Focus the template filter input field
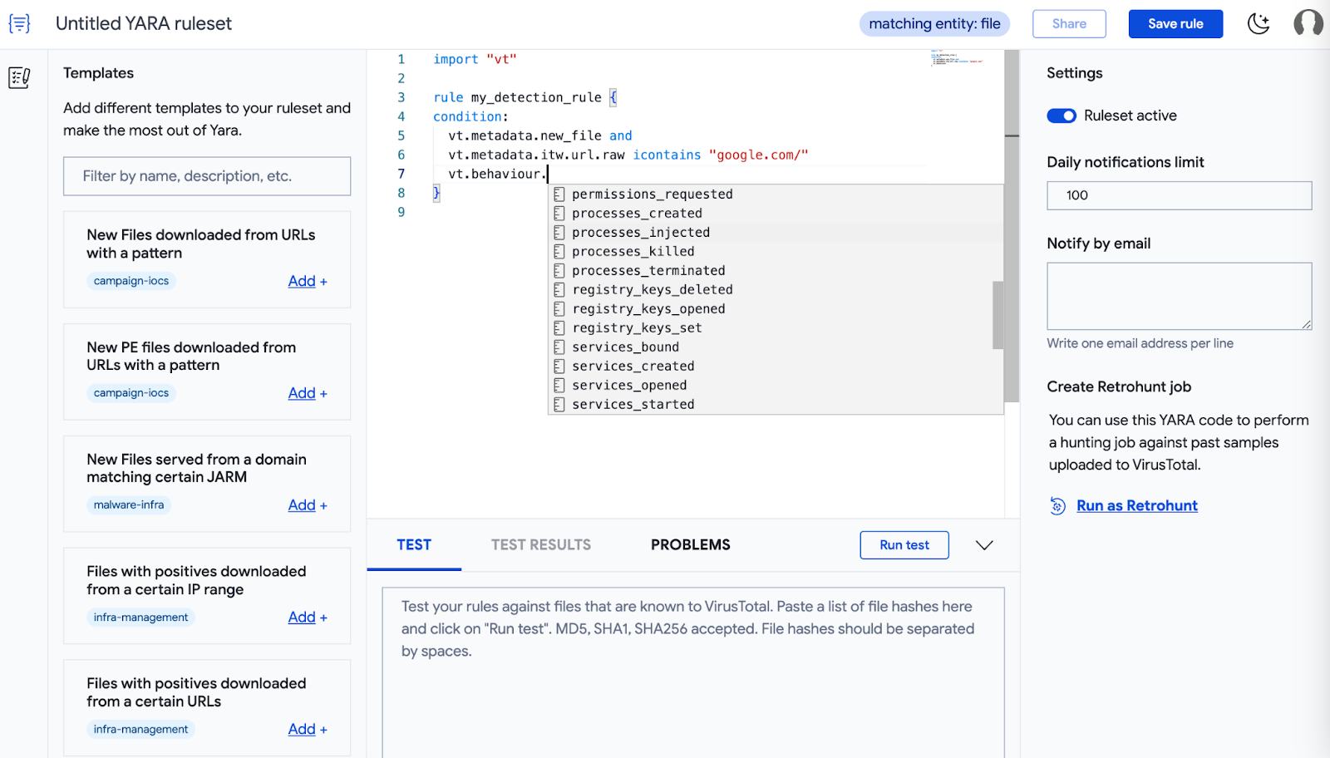The width and height of the screenshot is (1330, 758). point(207,176)
